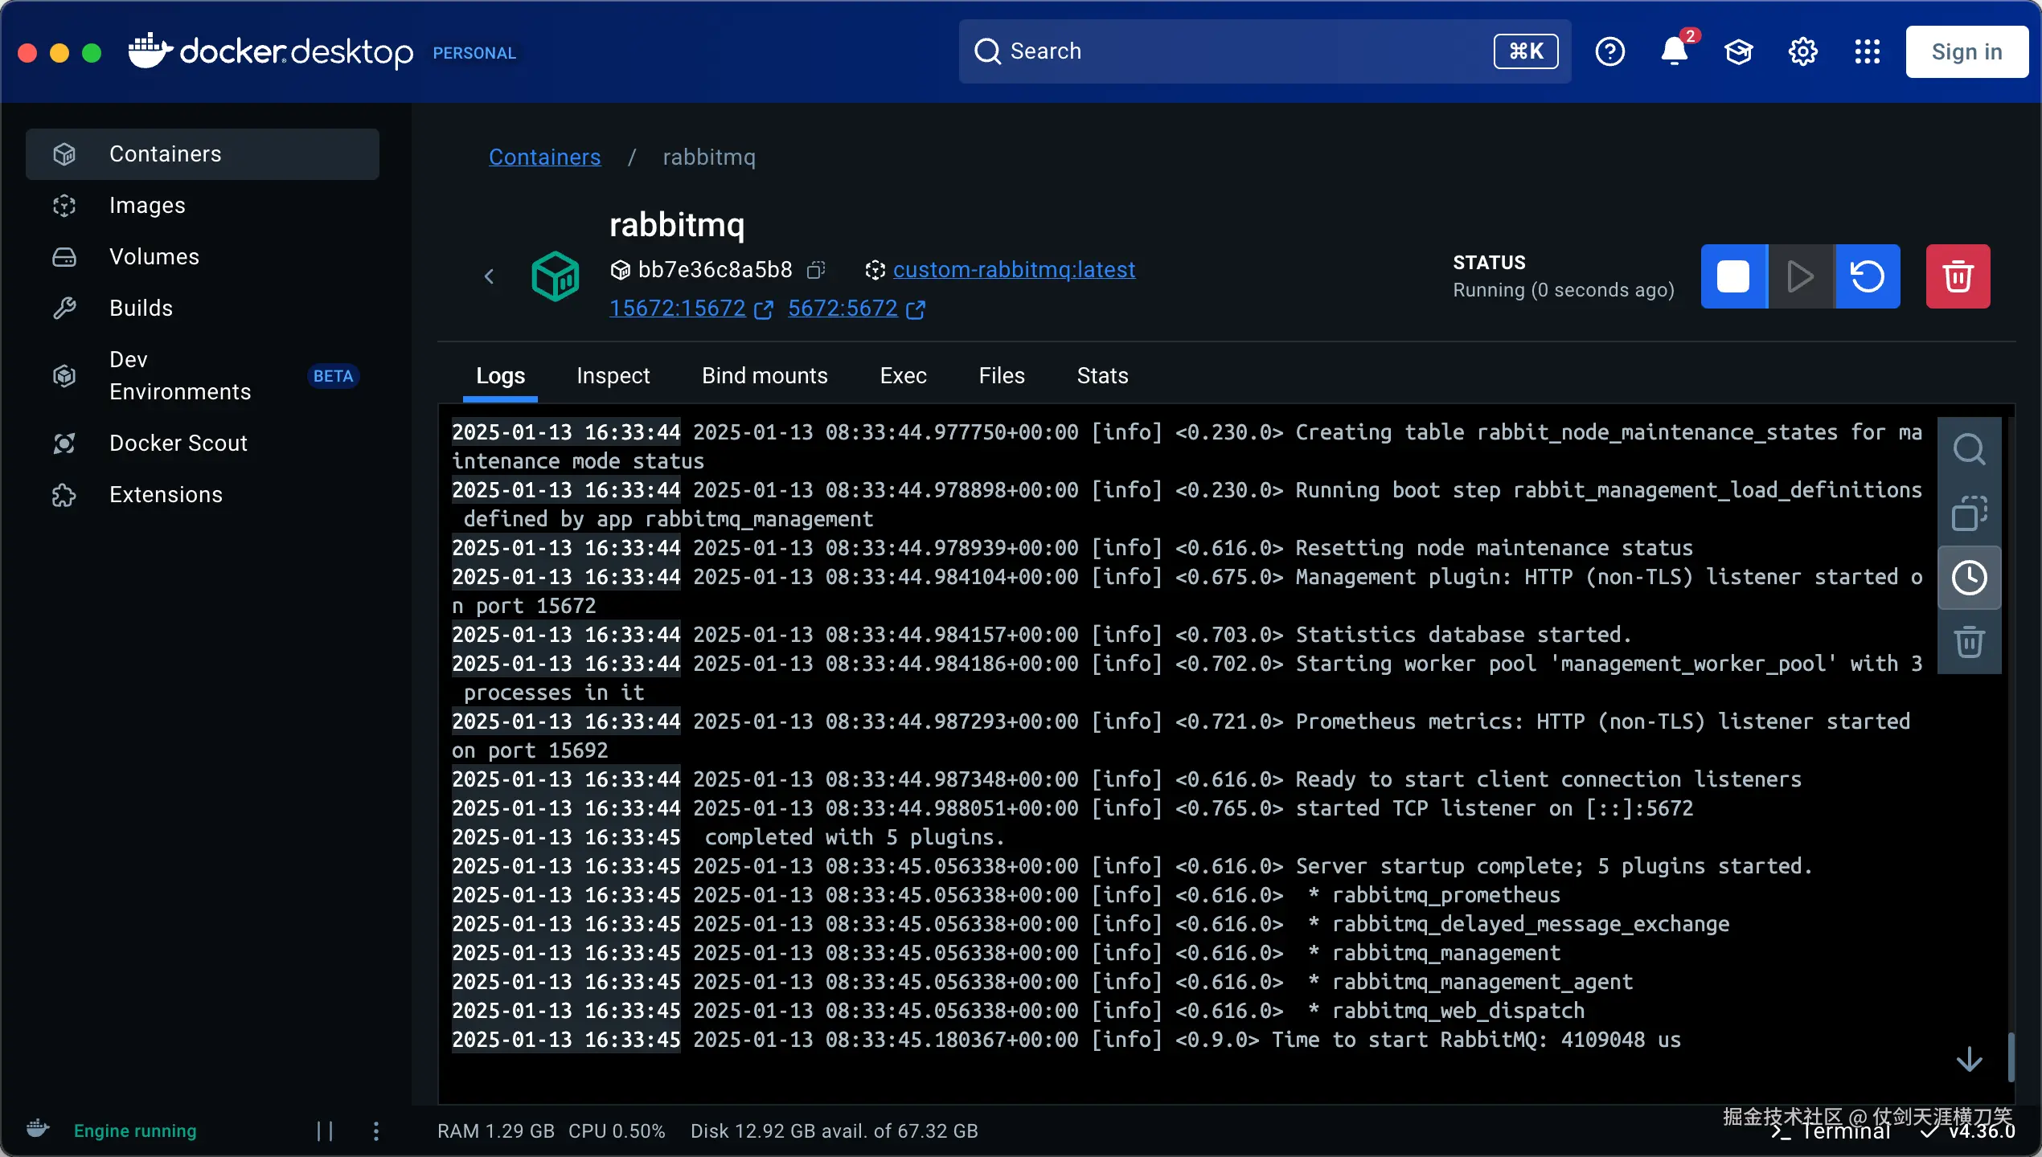
Task: Delete the rabbitmq container with red trash button
Action: [1958, 276]
